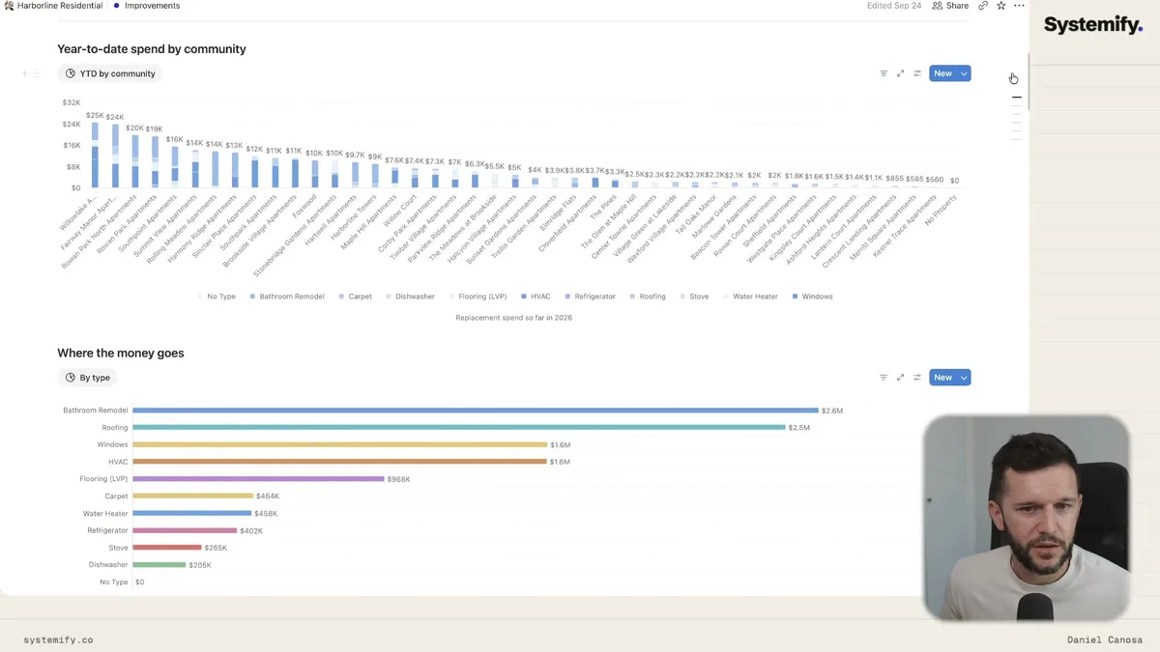Click the $25K stacked bar for Willowlake
This screenshot has width=1160, height=652.
click(x=95, y=155)
